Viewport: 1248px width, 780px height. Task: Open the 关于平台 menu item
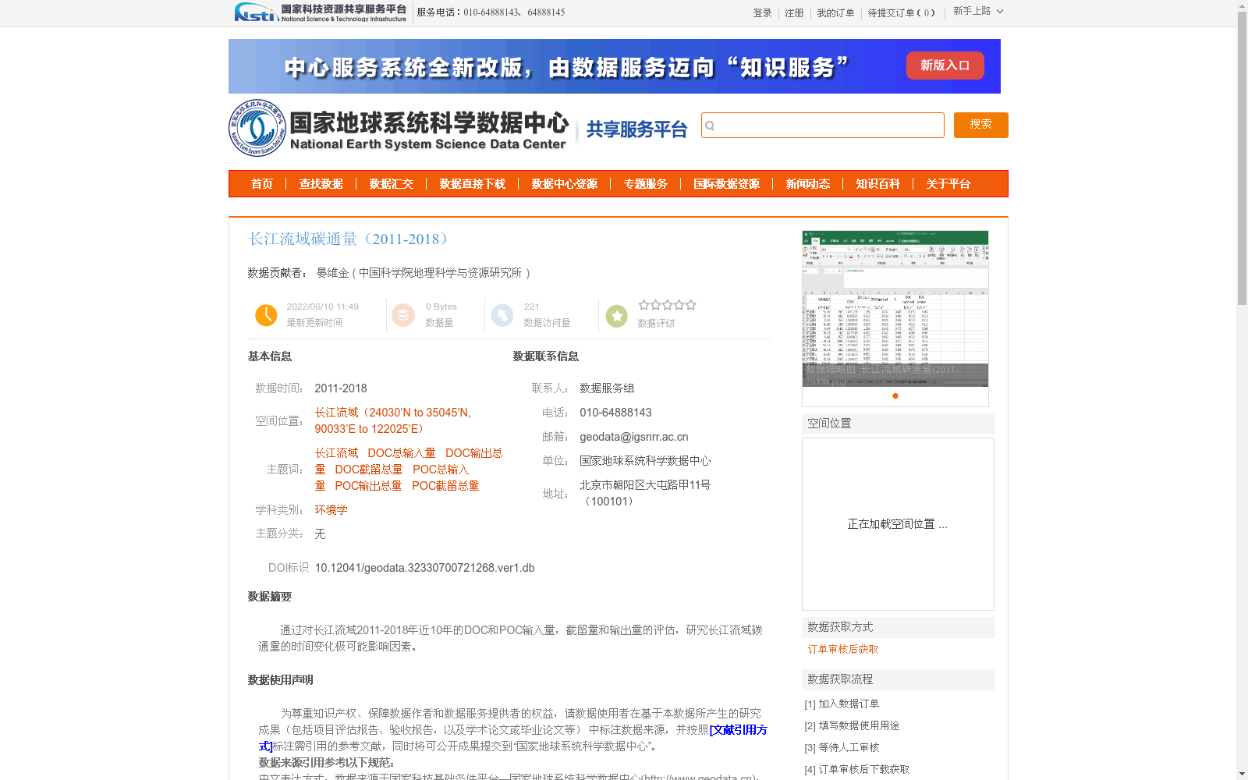tap(948, 184)
